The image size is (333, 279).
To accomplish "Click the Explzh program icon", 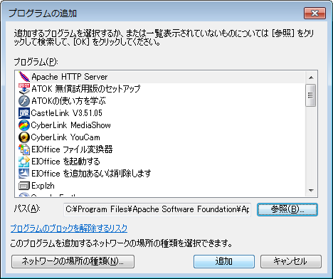I will [x=24, y=186].
